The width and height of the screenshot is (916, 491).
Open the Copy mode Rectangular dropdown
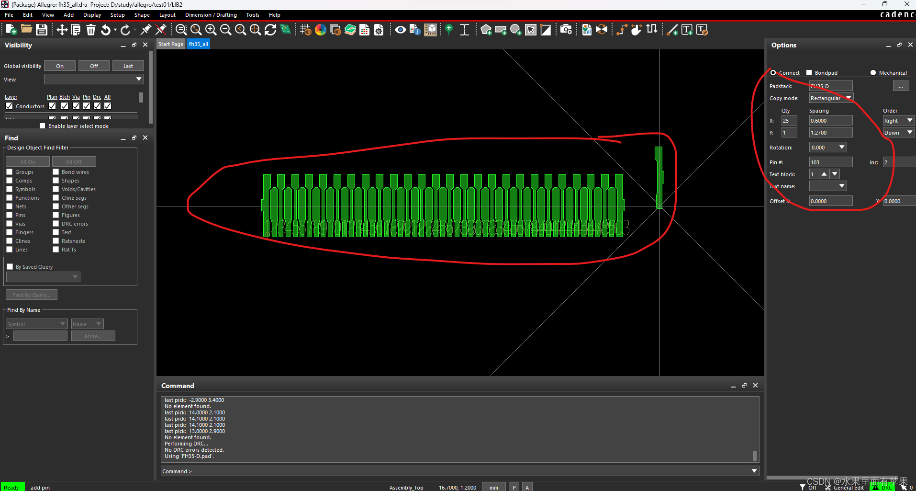pos(831,98)
